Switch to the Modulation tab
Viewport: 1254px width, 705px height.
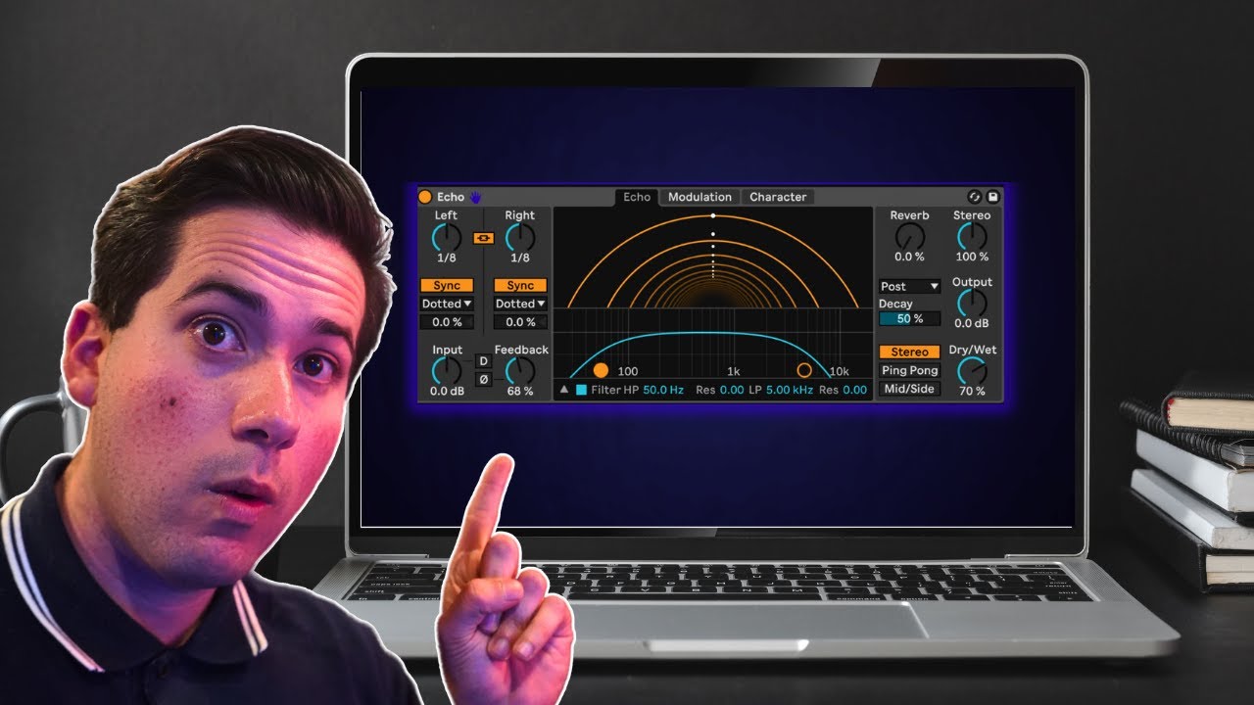click(699, 197)
